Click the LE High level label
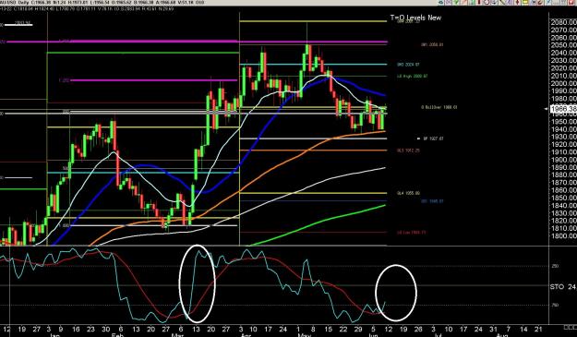This screenshot has width=577, height=337. click(x=412, y=77)
